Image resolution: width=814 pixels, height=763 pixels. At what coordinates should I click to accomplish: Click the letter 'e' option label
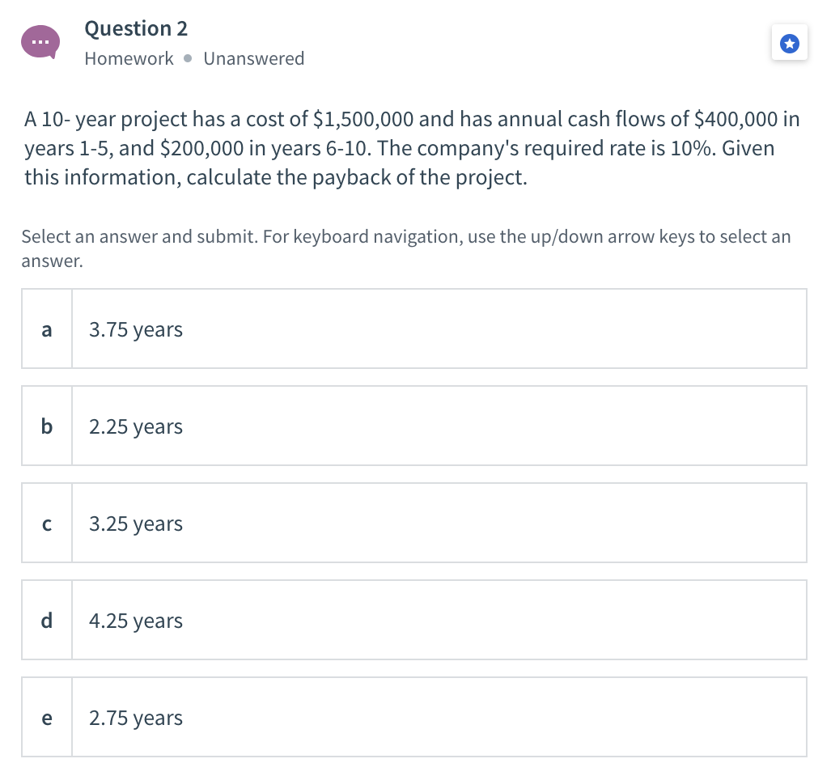point(47,718)
